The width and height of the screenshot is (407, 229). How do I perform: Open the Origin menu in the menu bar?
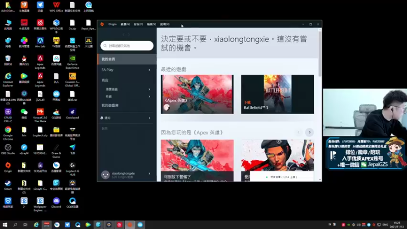pyautogui.click(x=112, y=24)
